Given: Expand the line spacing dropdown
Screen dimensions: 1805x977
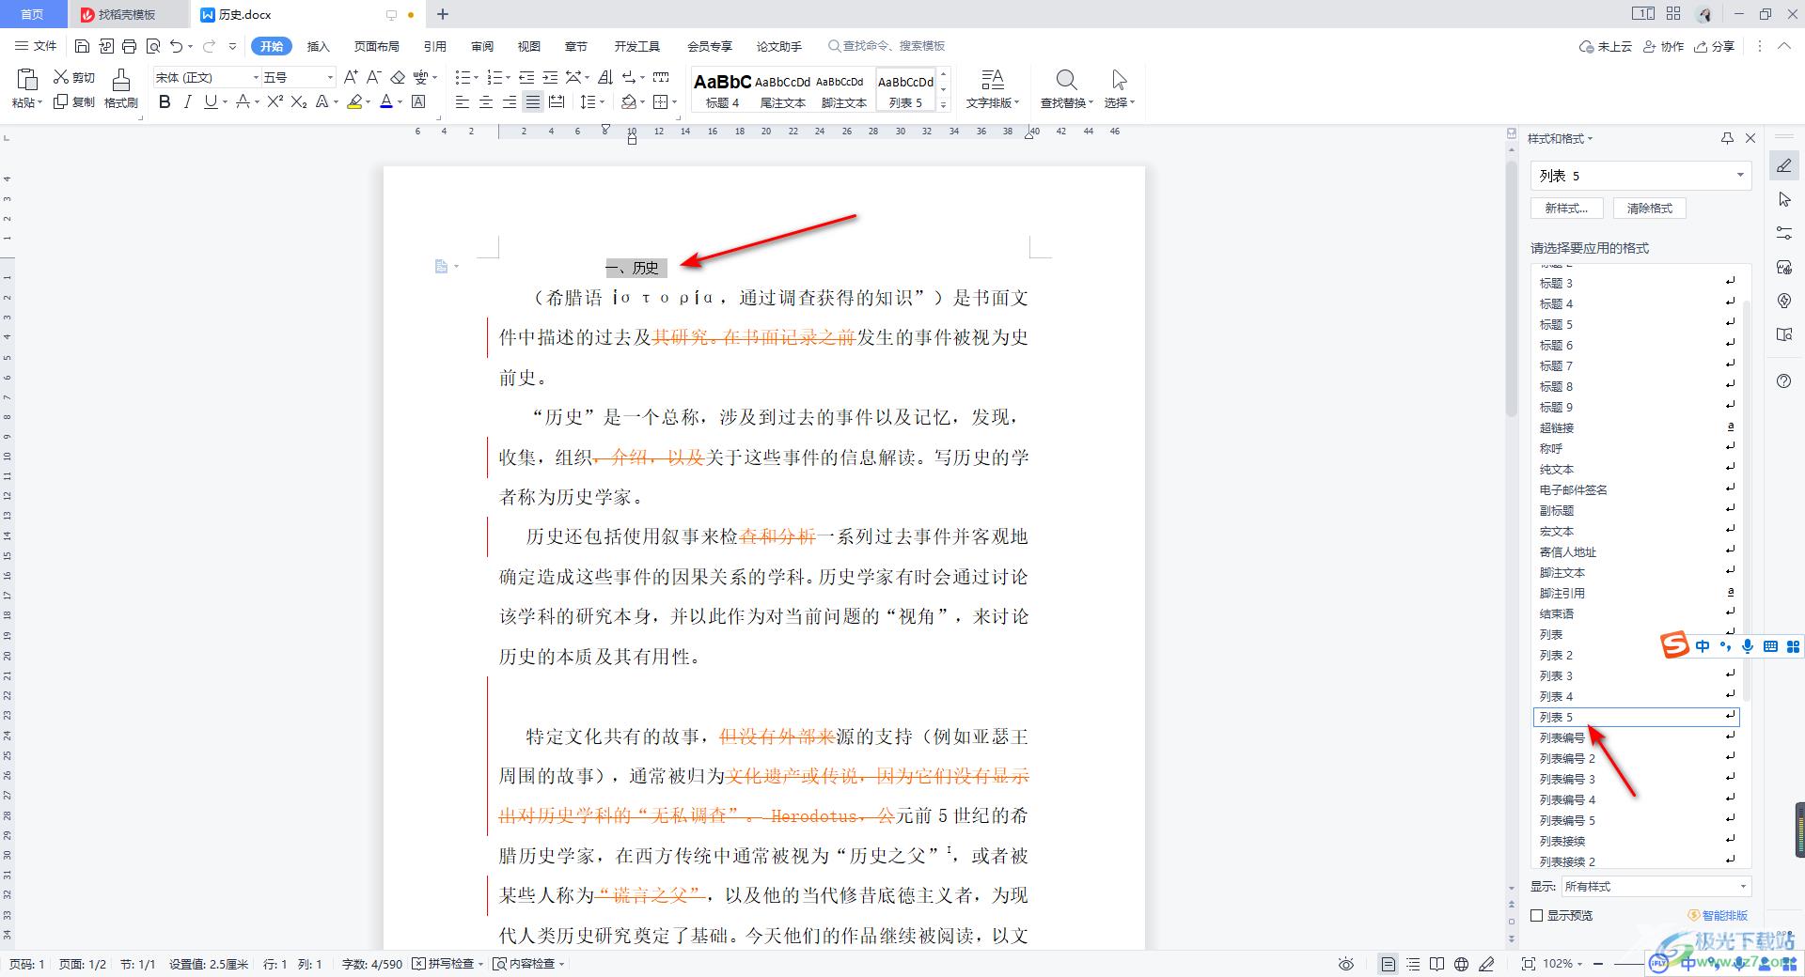Looking at the screenshot, I should point(603,101).
